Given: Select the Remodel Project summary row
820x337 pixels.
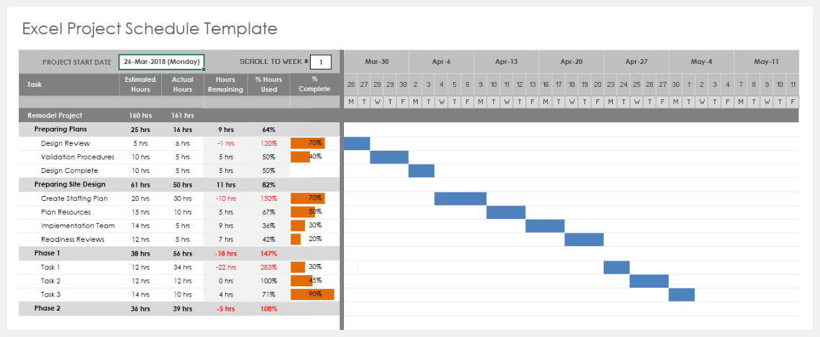Looking at the screenshot, I should click(x=55, y=115).
